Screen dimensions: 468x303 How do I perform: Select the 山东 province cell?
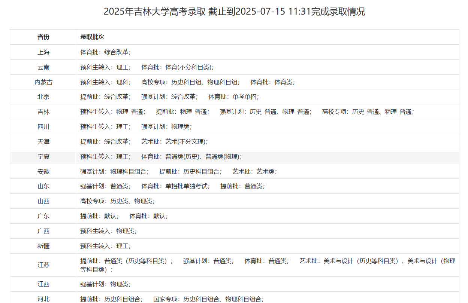pyautogui.click(x=43, y=186)
